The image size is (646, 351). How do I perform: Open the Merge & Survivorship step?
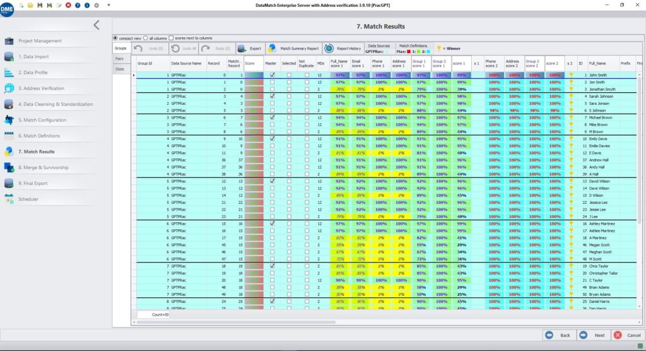tap(42, 167)
